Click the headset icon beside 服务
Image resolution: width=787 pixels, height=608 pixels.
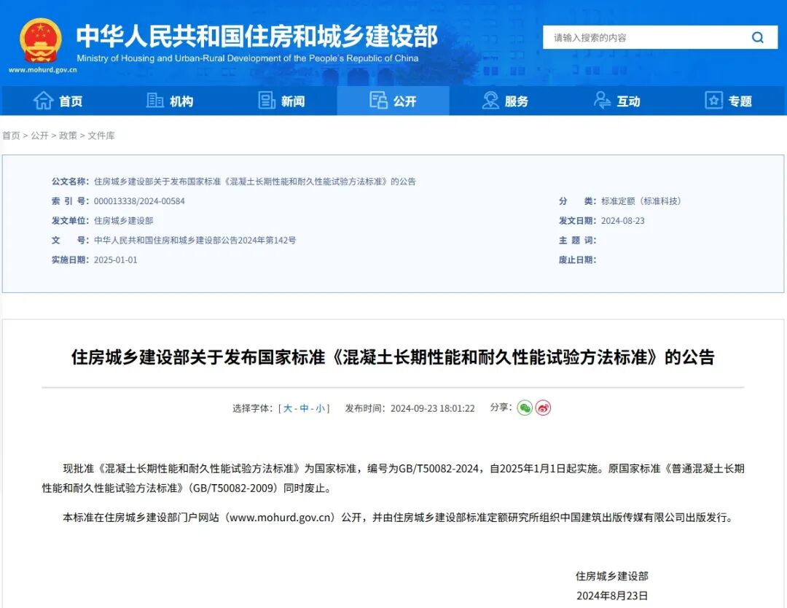[x=490, y=101]
